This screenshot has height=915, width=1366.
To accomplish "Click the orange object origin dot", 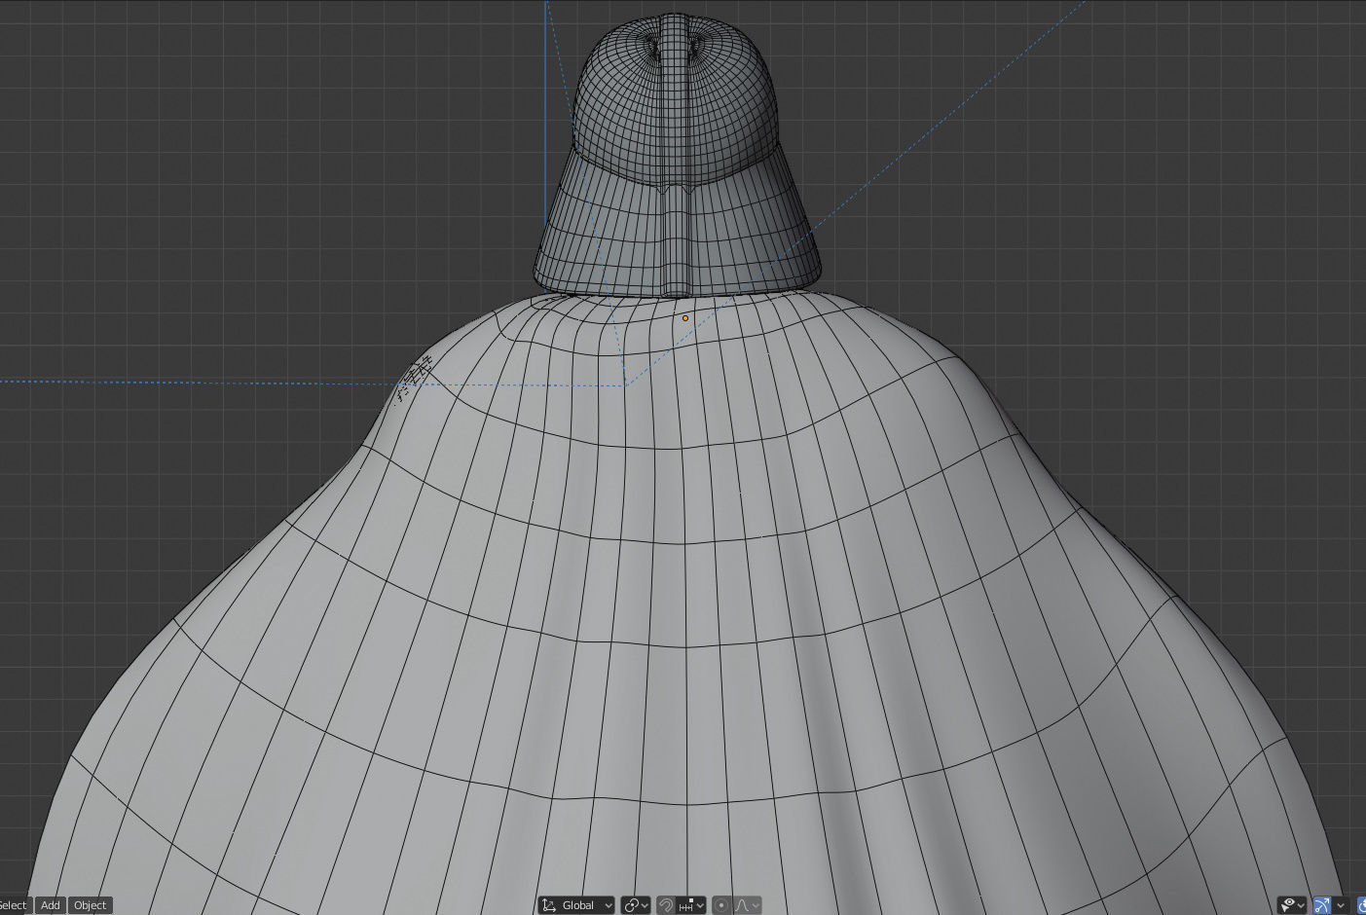I will pos(685,318).
